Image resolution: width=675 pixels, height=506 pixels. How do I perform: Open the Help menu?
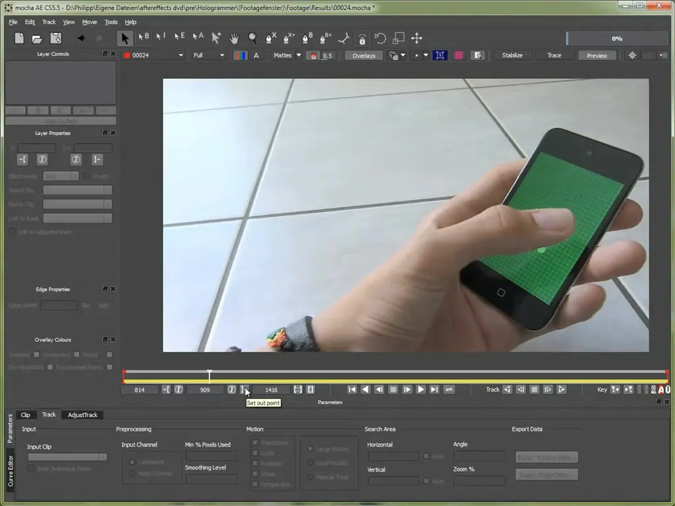click(131, 22)
